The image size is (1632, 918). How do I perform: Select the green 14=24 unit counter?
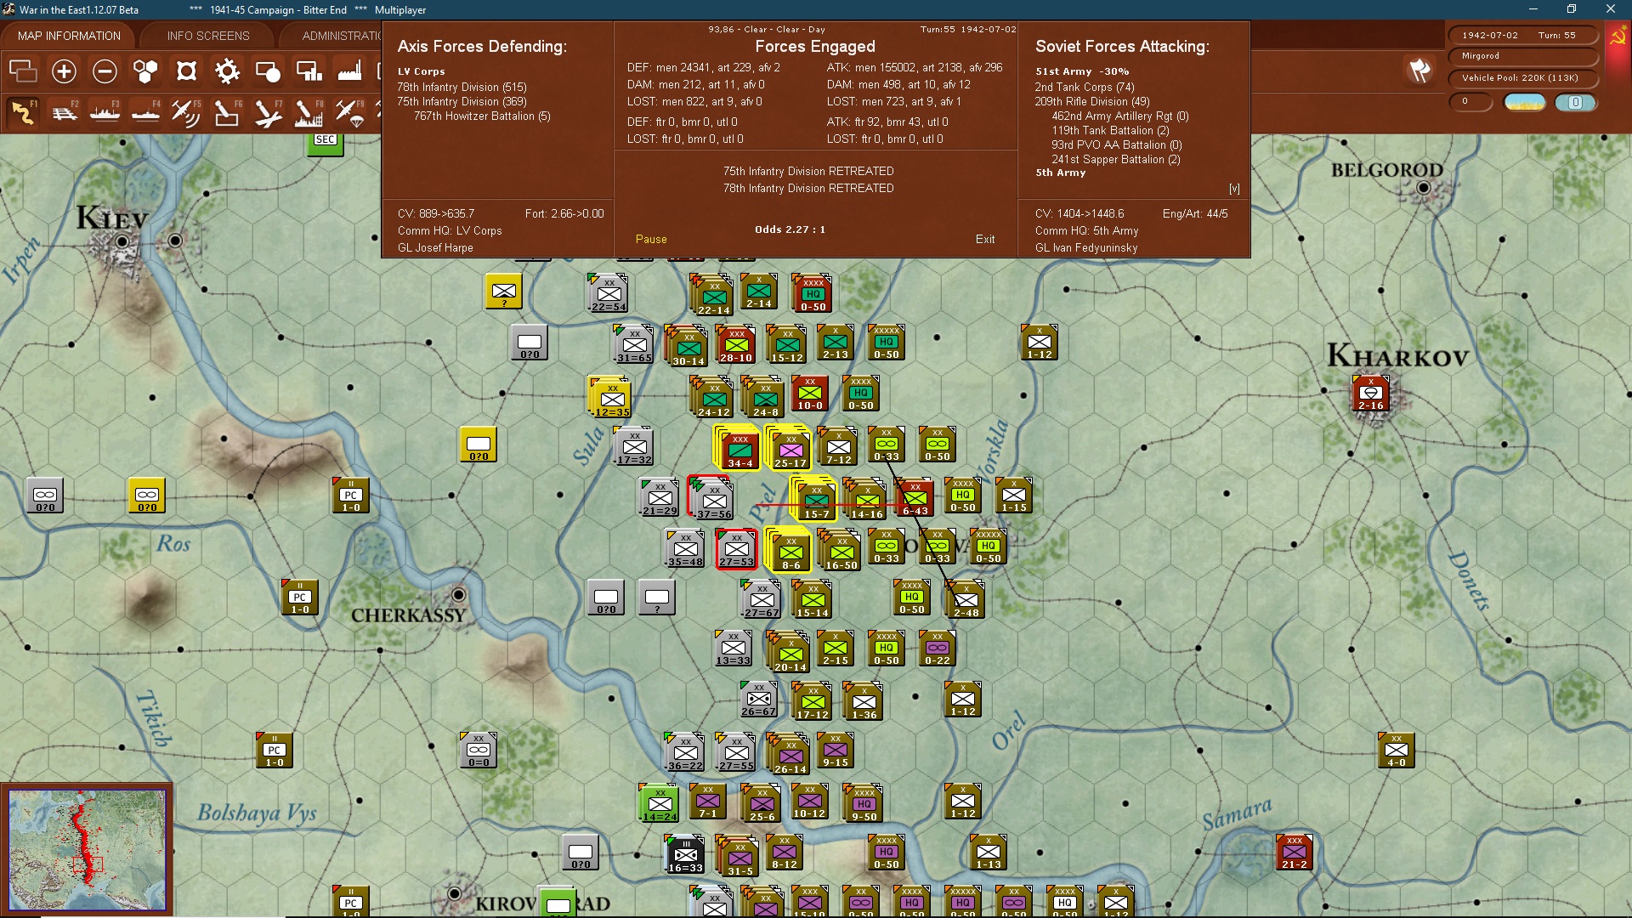point(660,804)
